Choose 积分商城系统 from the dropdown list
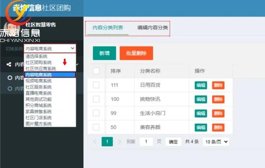 (39, 105)
